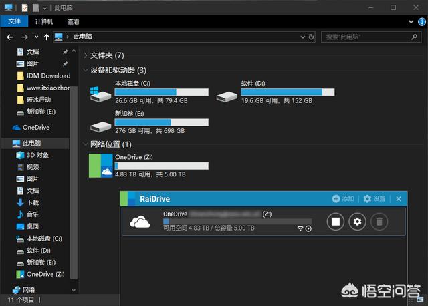Viewport: 428px width, 306px height.
Task: Select OneDrive (Z:) in sidebar
Action: pyautogui.click(x=41, y=274)
